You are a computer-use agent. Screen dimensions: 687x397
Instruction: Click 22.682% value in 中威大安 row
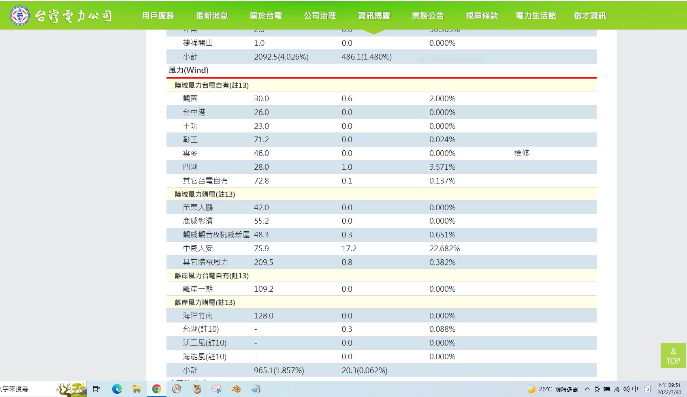click(x=444, y=248)
